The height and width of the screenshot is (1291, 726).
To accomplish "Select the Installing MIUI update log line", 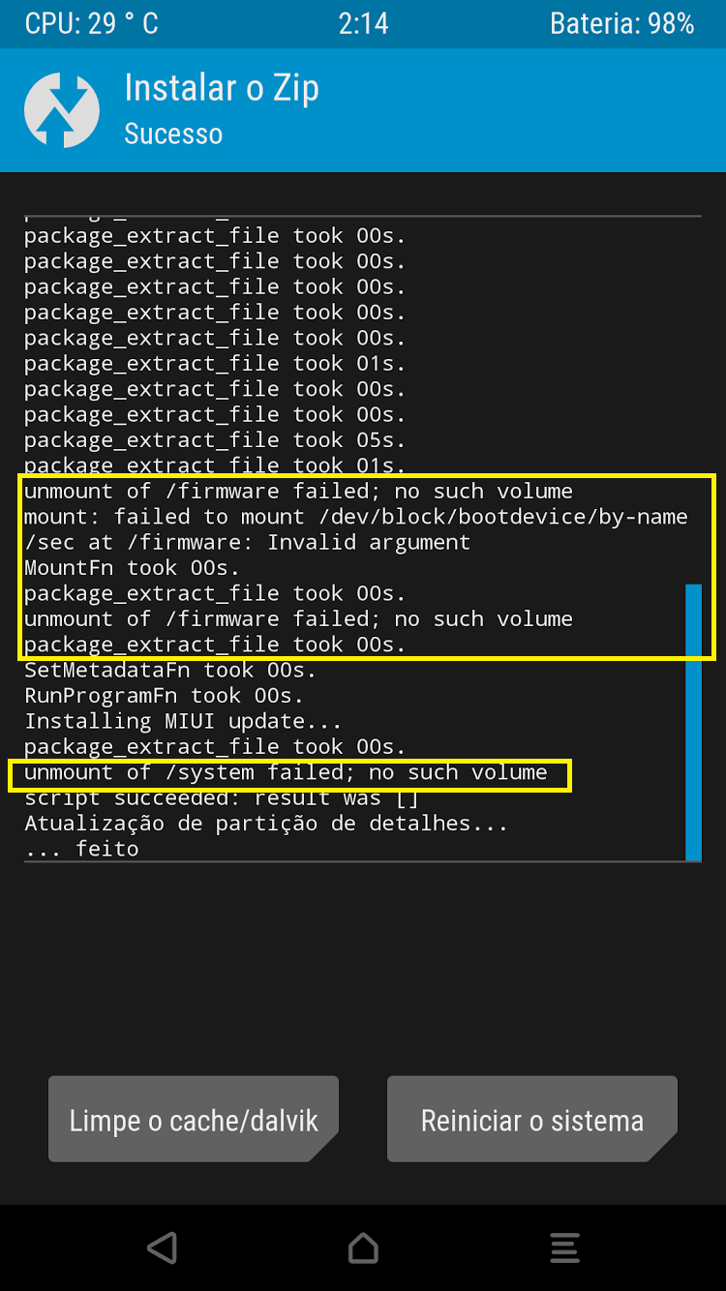I will coord(183,721).
